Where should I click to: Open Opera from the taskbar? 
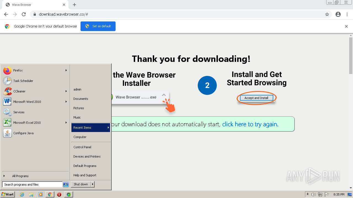click(x=59, y=194)
